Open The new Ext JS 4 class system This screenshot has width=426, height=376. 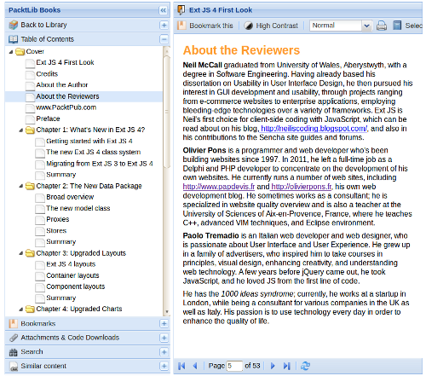coord(93,152)
